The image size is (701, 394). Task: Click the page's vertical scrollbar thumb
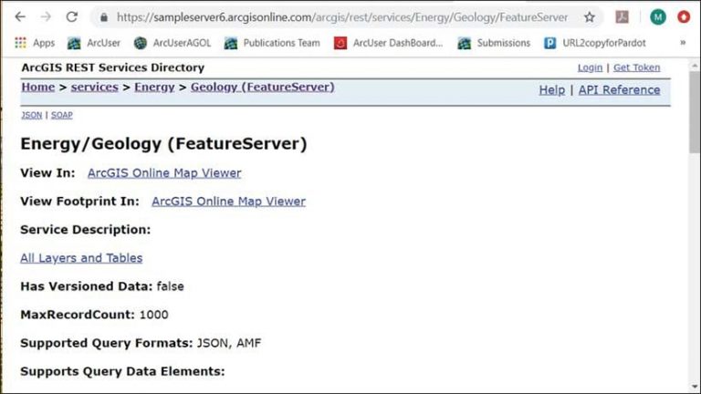(695, 112)
